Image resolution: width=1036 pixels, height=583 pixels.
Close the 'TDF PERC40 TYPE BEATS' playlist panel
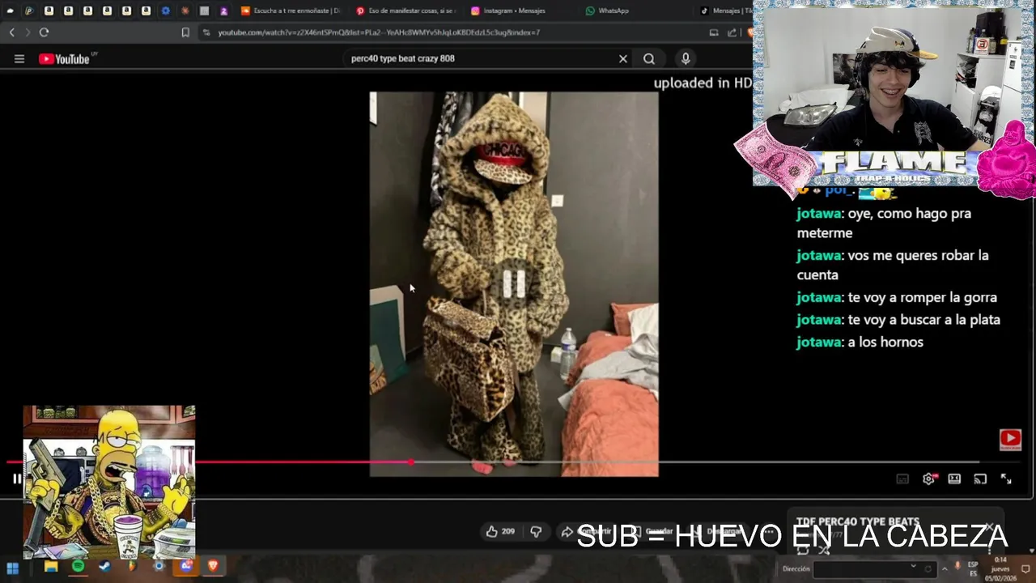click(989, 527)
